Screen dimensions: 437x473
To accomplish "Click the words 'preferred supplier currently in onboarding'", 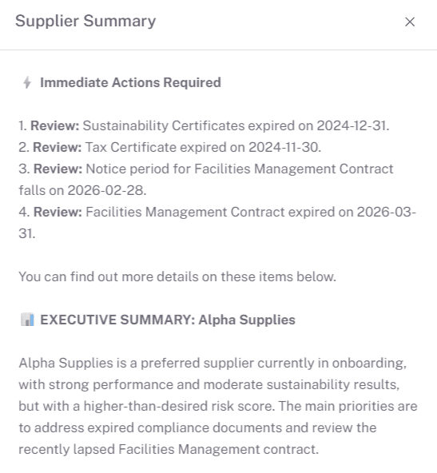I will [x=272, y=363].
